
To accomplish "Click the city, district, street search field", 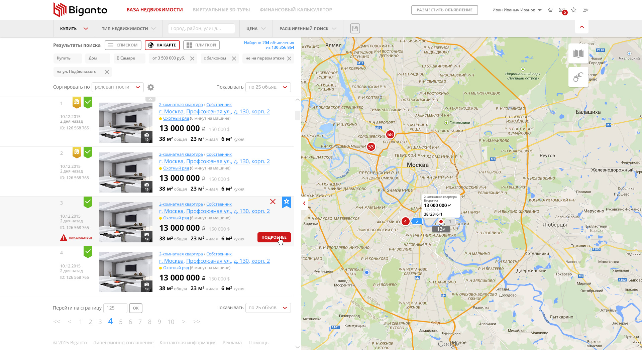I will (201, 29).
